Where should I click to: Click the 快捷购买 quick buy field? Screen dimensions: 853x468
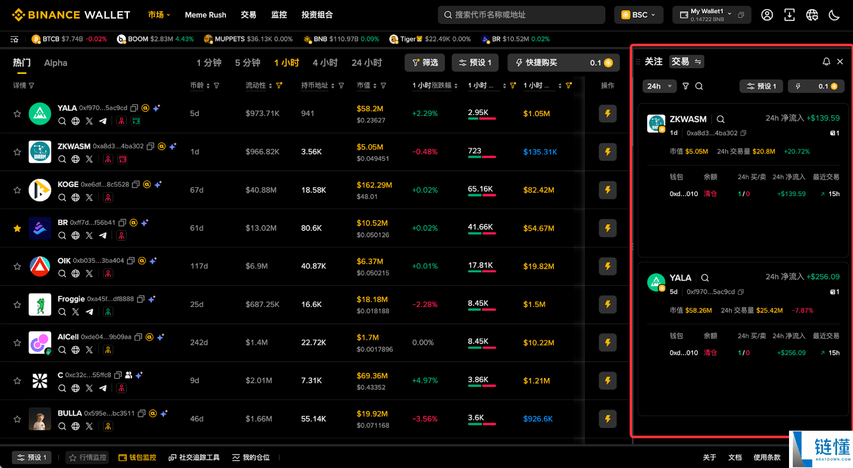564,63
